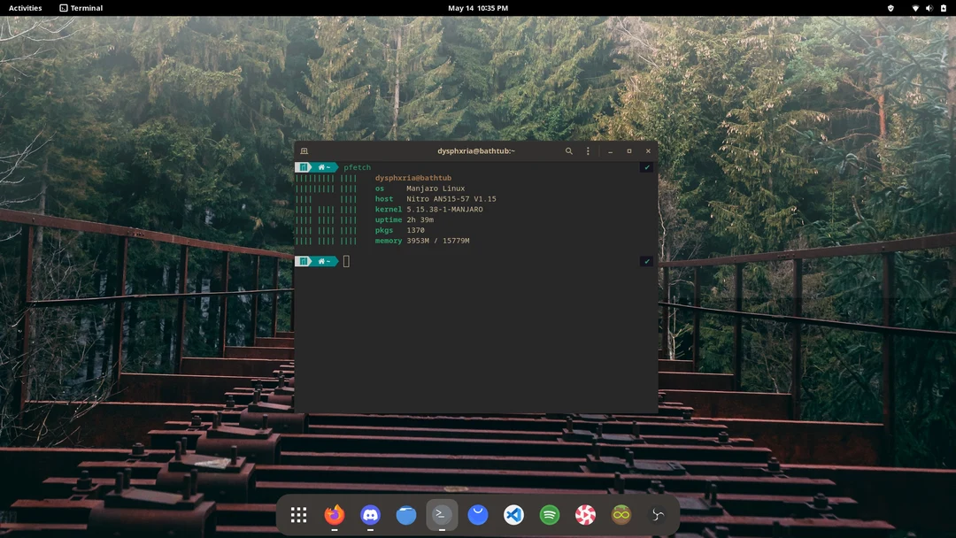Click the terminal command input cursor area
The height and width of the screenshot is (538, 956).
point(345,261)
